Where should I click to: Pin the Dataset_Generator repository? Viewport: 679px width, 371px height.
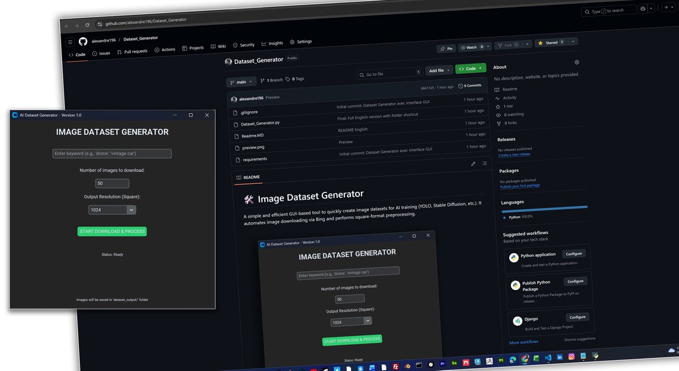click(x=446, y=49)
